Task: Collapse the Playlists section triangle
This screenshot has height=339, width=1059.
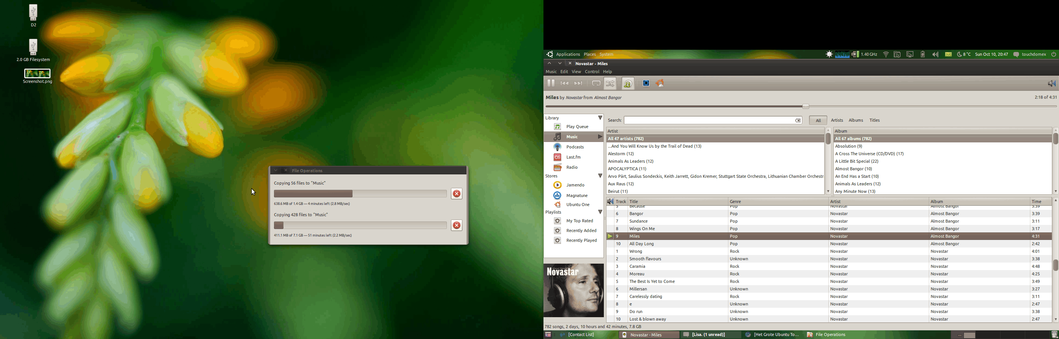Action: [600, 212]
